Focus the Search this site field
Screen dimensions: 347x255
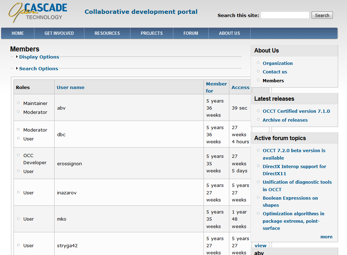[285, 15]
